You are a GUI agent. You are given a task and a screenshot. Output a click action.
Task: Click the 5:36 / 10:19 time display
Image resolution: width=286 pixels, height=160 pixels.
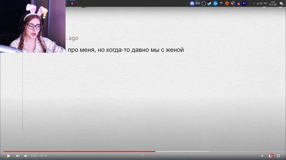39,156
